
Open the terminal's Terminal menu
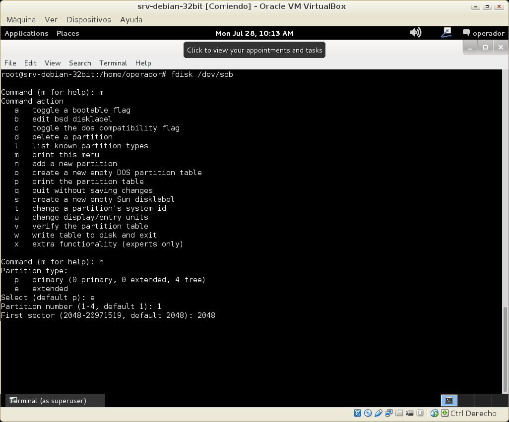click(x=113, y=63)
